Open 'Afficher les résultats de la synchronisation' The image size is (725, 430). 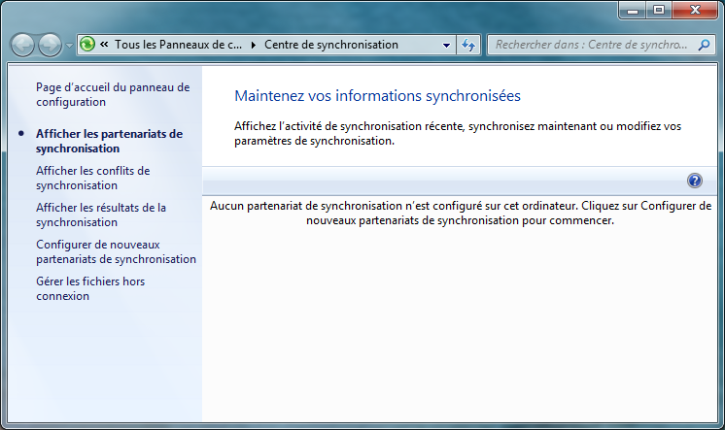tap(101, 215)
